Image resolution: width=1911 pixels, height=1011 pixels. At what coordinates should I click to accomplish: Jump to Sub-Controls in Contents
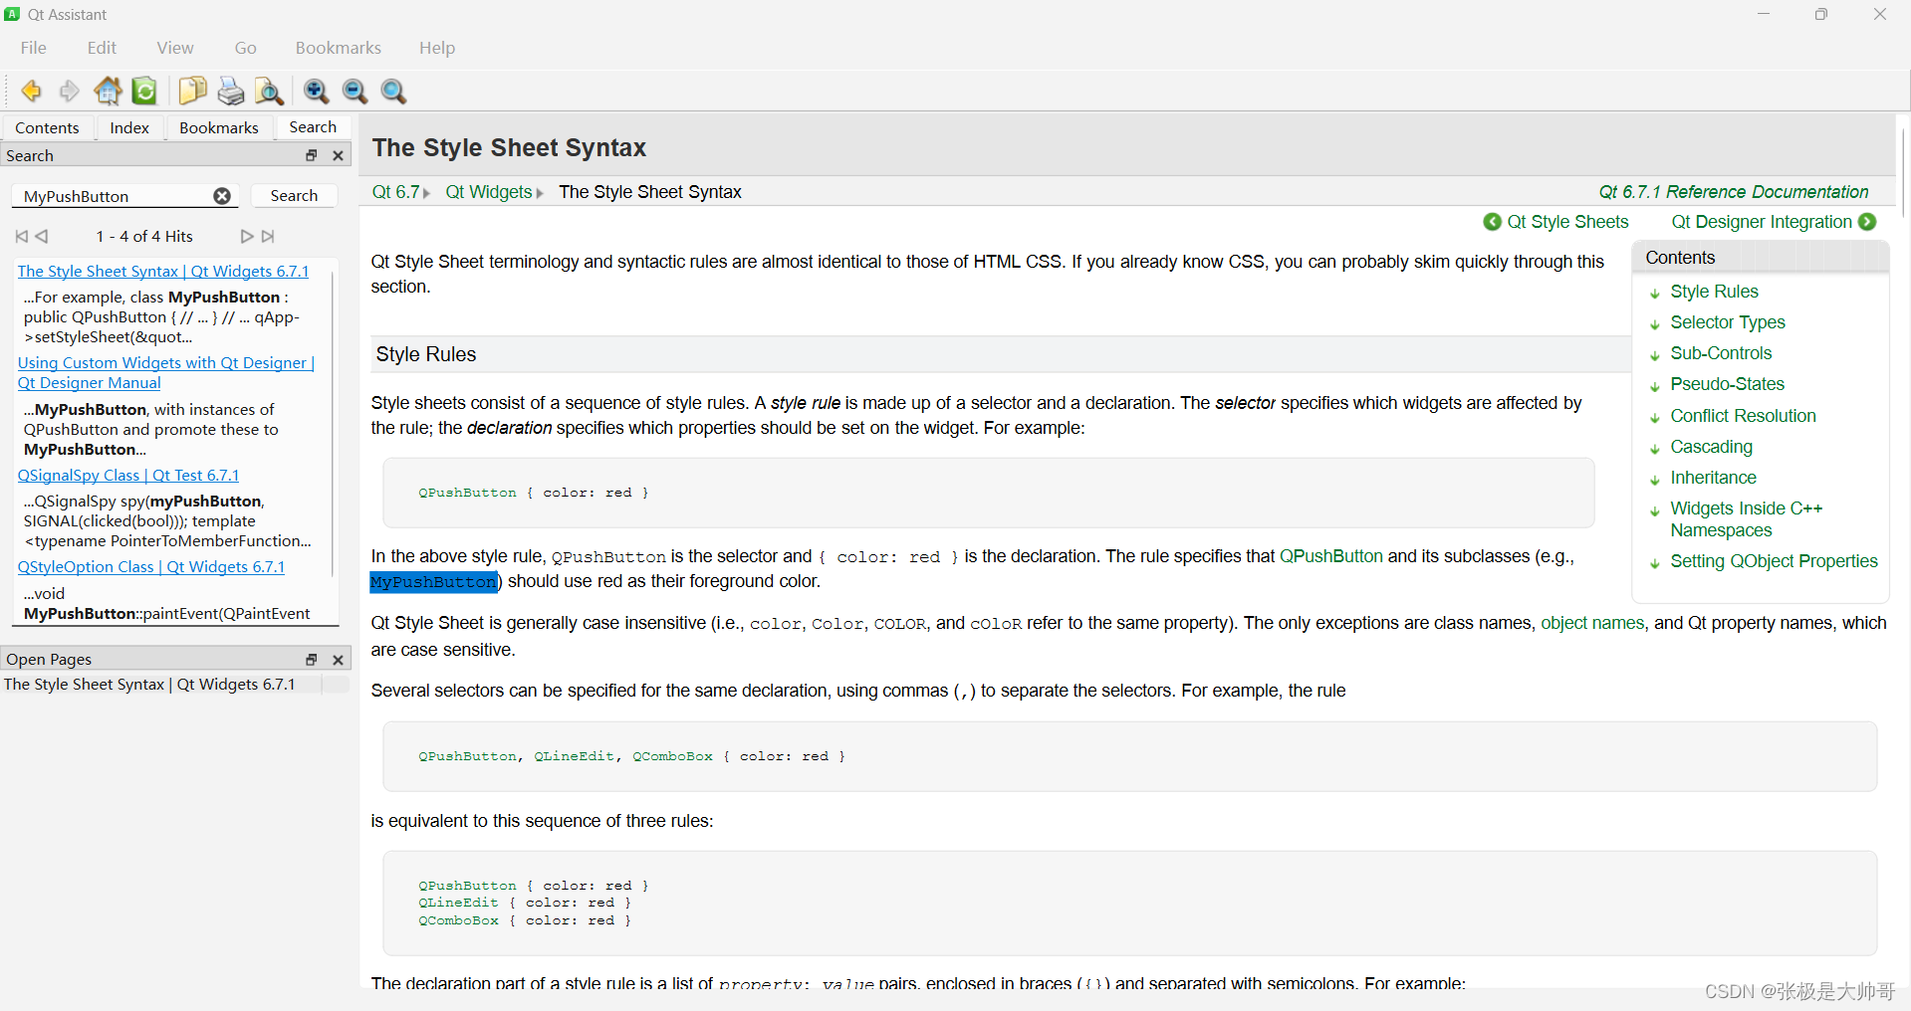click(1721, 353)
